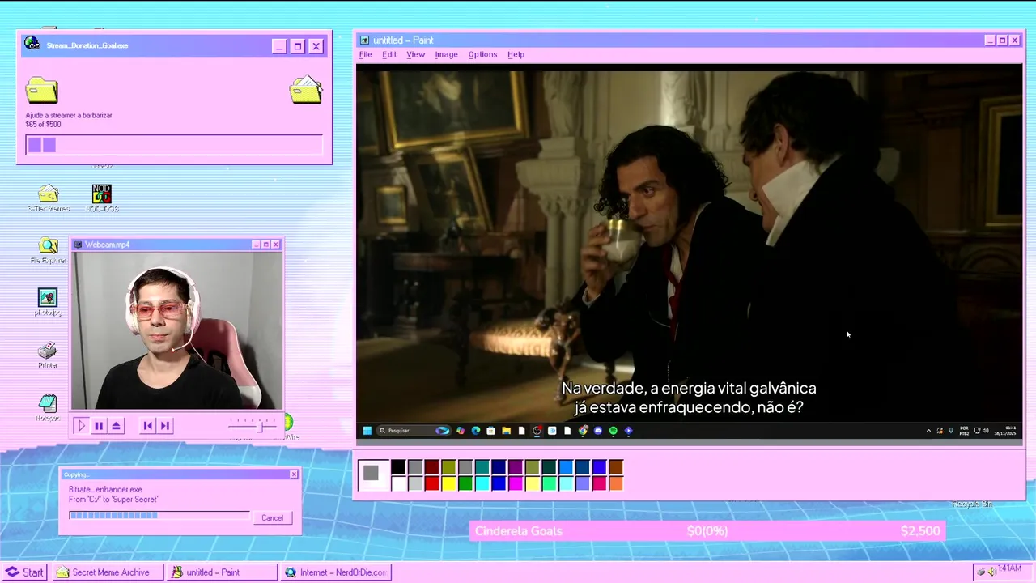Select red color in Paint palette

point(432,483)
